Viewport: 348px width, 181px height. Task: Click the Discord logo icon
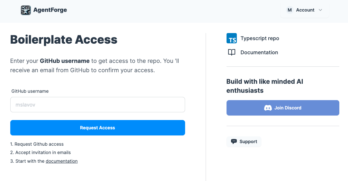point(268,108)
